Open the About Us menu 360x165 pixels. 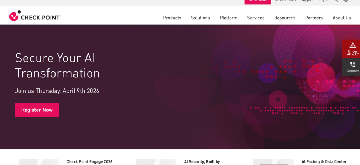pos(341,18)
